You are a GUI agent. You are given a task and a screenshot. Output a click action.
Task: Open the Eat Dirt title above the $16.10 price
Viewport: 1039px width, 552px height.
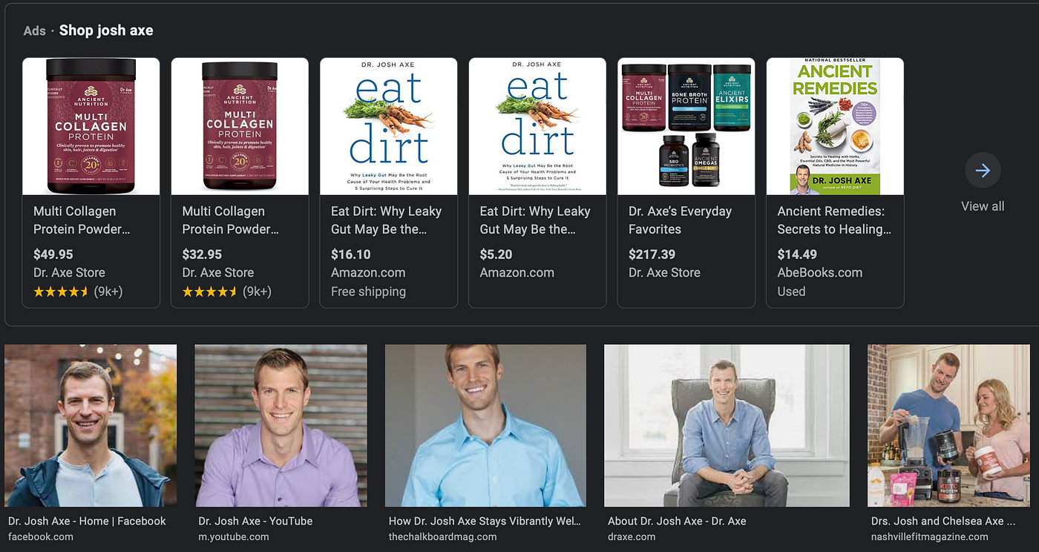387,220
